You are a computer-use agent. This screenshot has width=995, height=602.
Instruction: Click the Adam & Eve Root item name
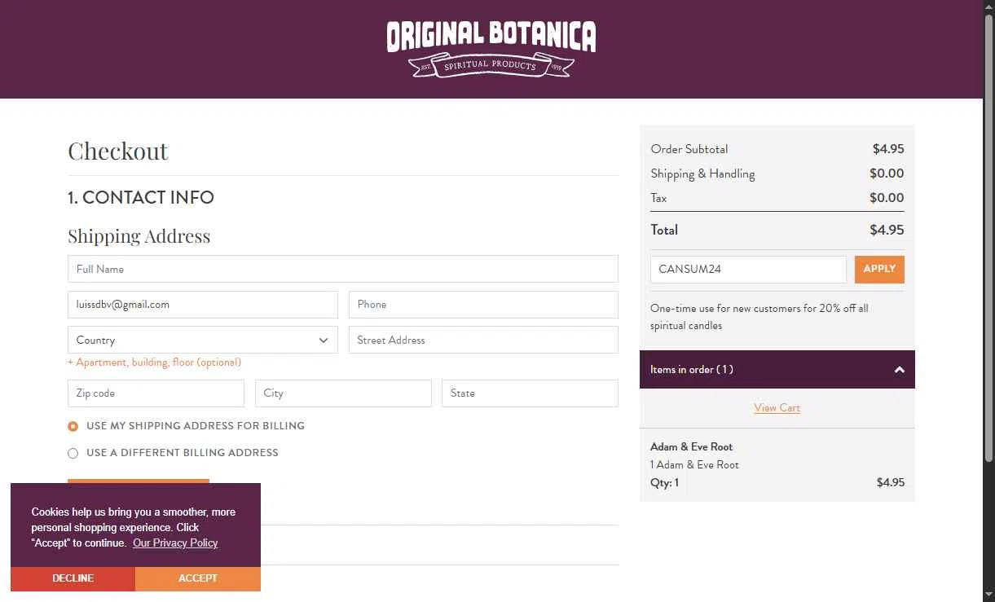691,447
